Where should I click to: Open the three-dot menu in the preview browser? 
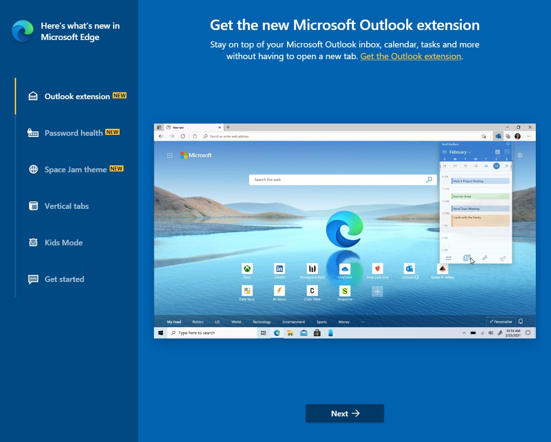[x=529, y=136]
